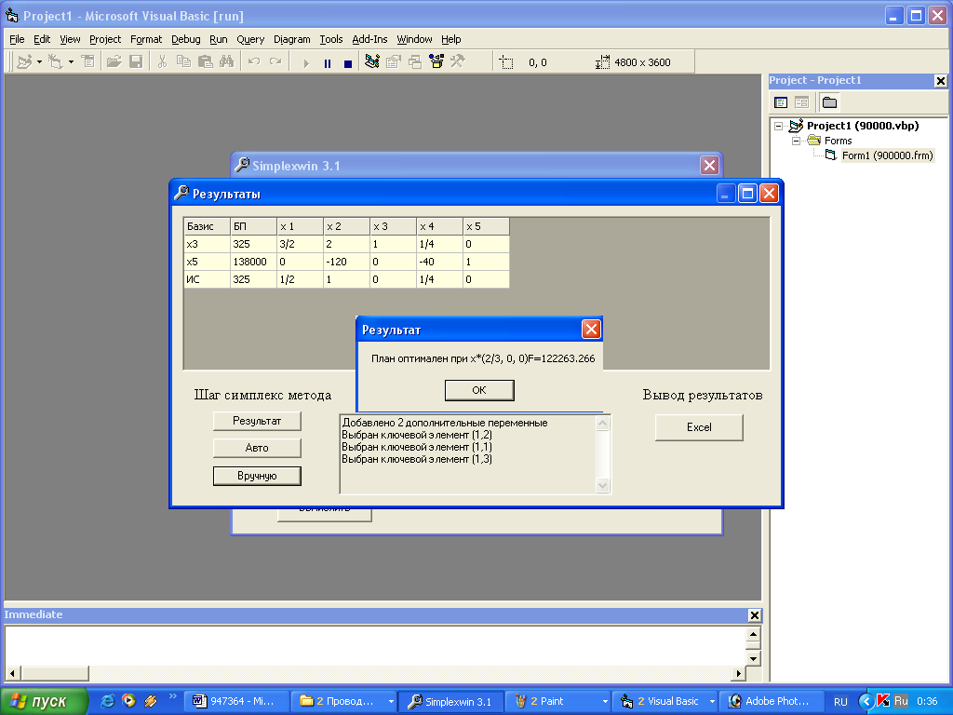Click the Menu Editor toolbar icon
Viewport: 953px width, 715px height.
point(88,62)
